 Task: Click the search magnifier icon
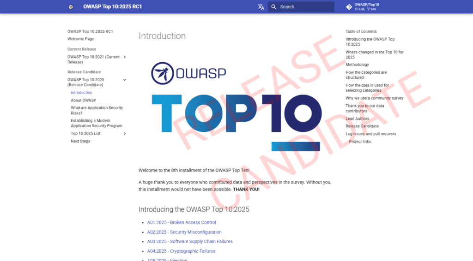(x=274, y=7)
